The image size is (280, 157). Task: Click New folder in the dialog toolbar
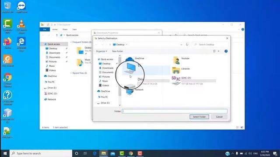point(118,51)
